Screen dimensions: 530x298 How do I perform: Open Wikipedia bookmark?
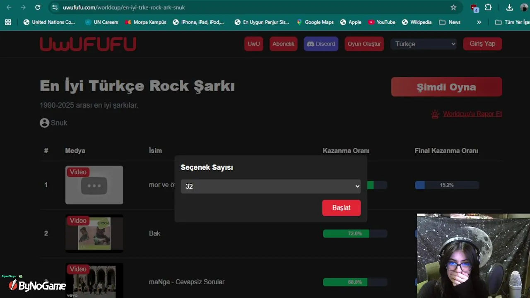point(417,22)
